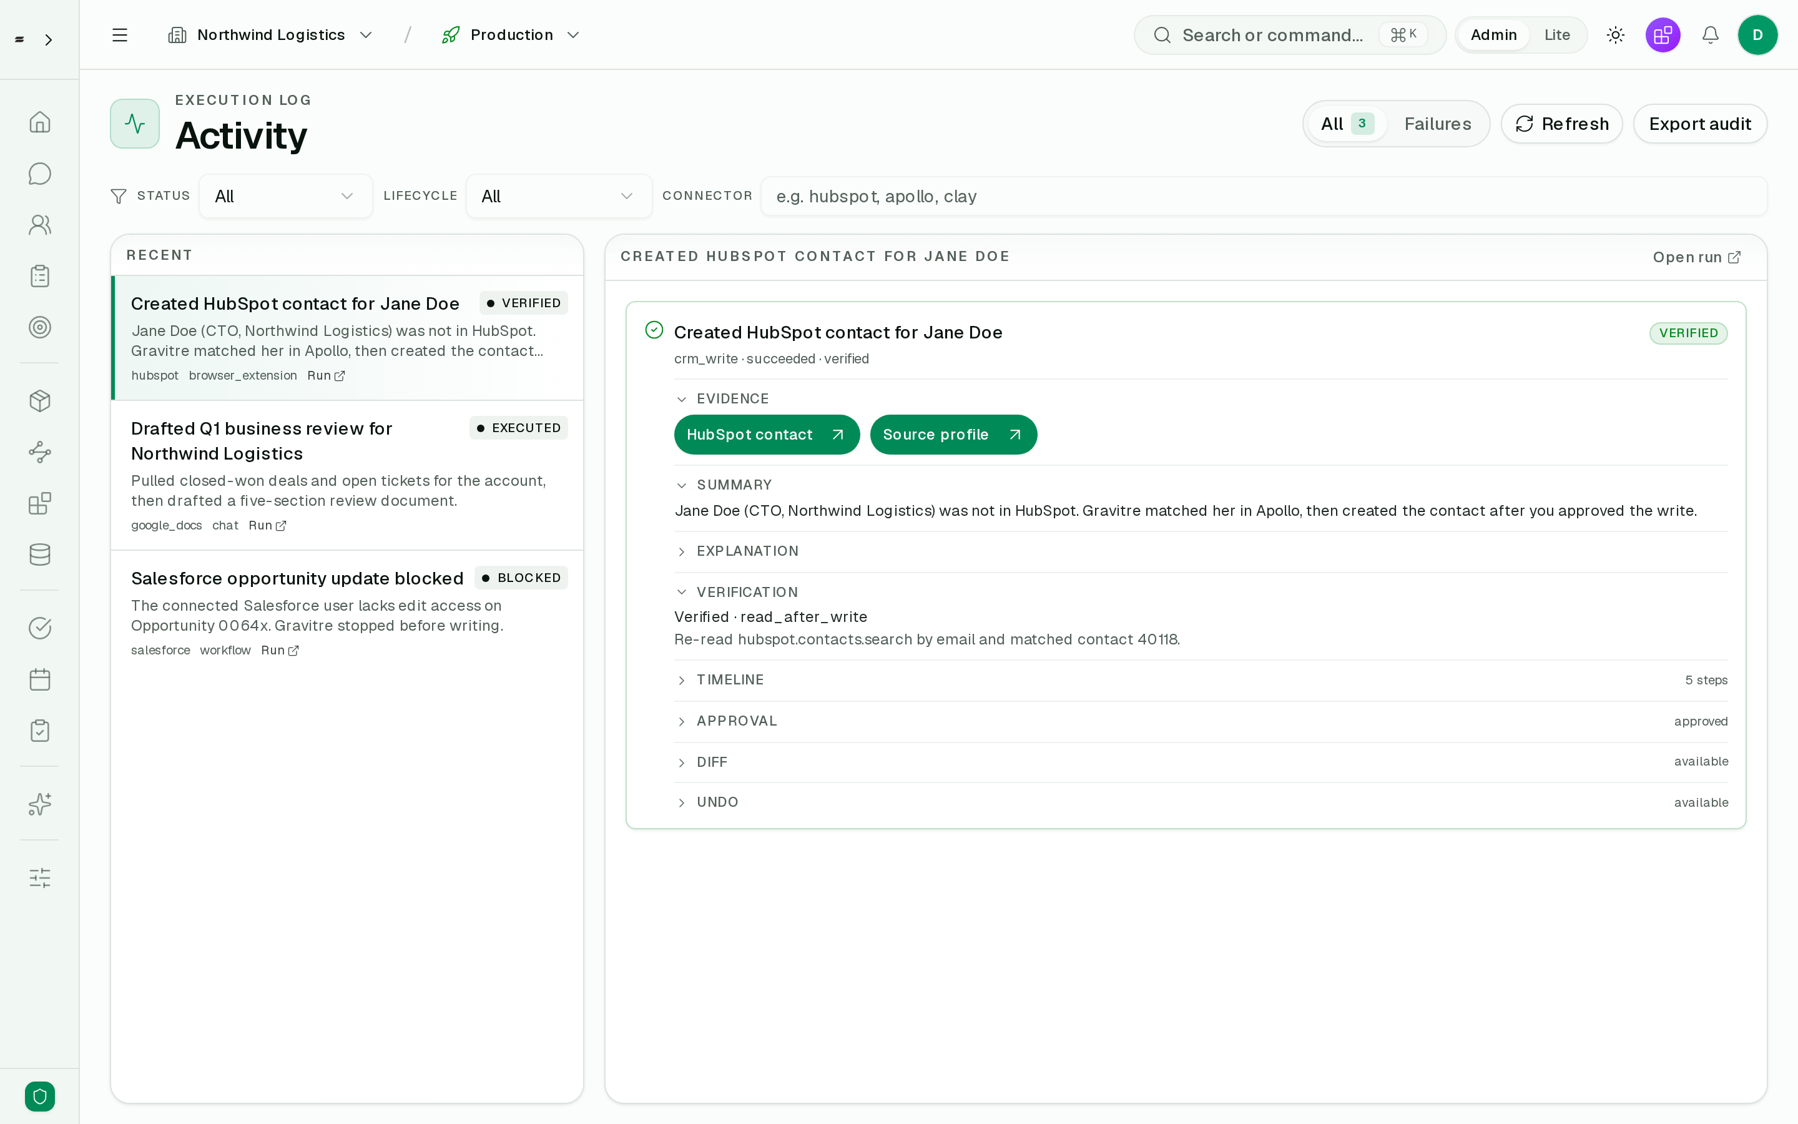Viewport: 1798px width, 1124px height.
Task: Expand the Undo section
Action: (x=1201, y=802)
